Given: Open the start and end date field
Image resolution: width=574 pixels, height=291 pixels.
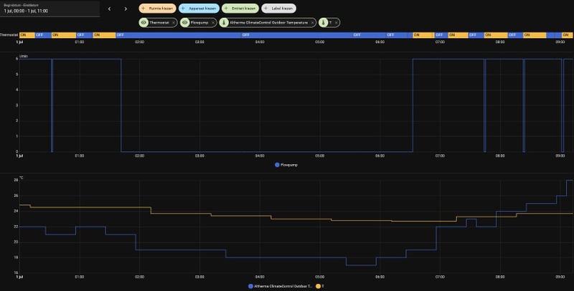Looking at the screenshot, I should [x=50, y=9].
